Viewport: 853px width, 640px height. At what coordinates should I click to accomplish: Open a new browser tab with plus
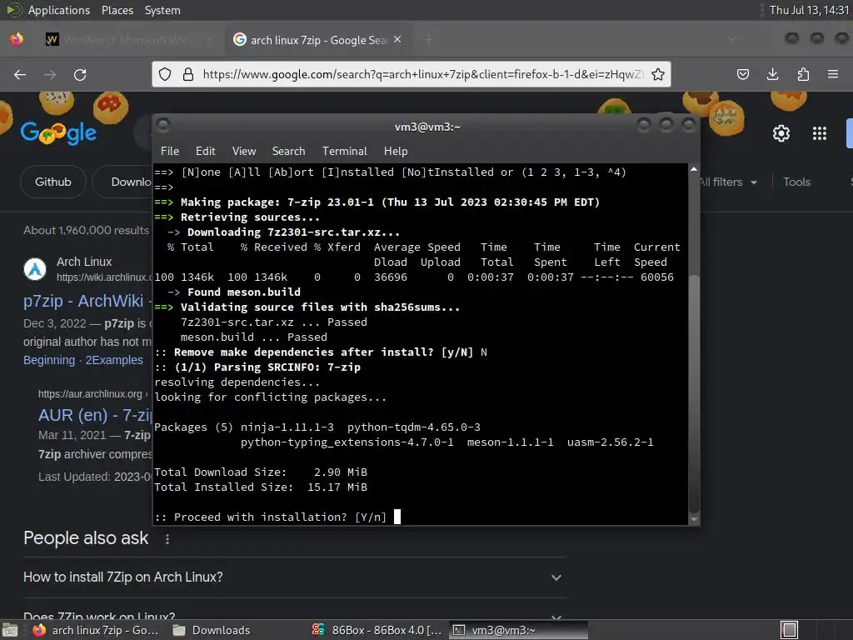[429, 40]
